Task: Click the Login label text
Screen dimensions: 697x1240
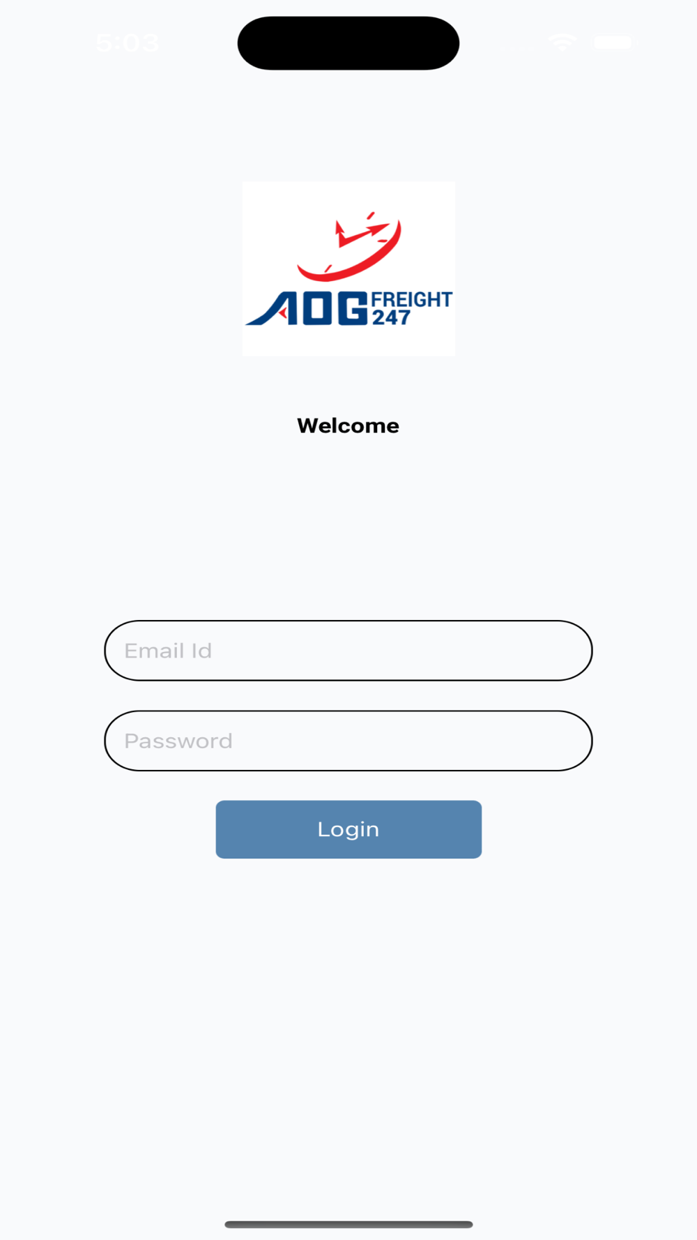Action: click(348, 829)
